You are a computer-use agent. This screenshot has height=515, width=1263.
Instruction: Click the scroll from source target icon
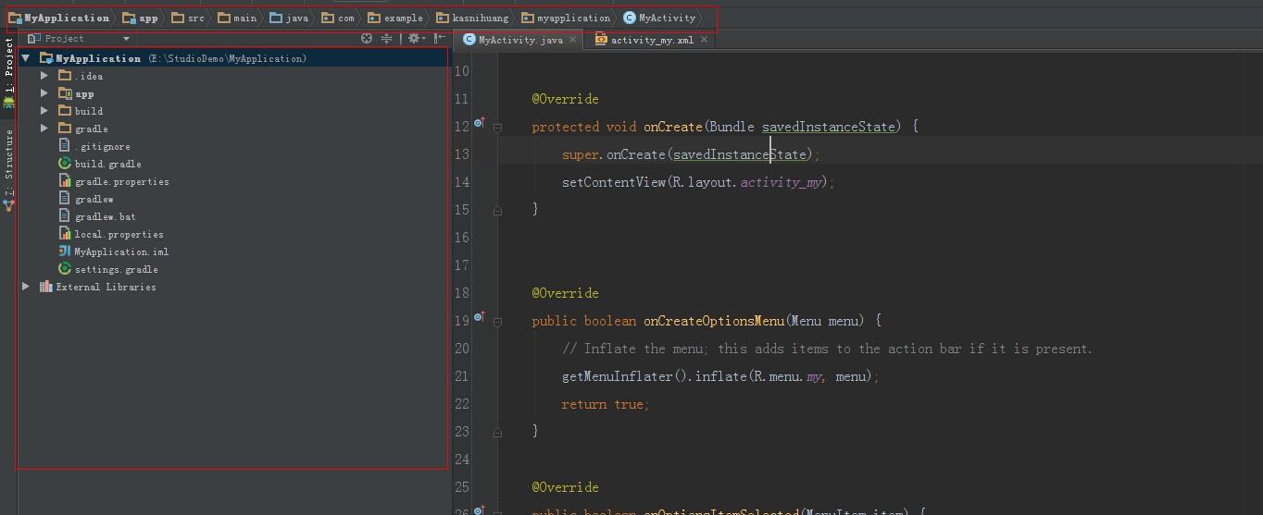pyautogui.click(x=367, y=39)
